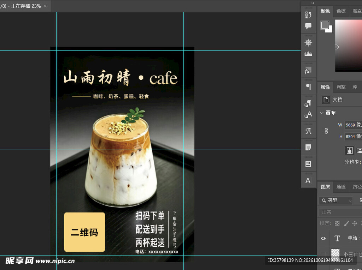Open the History panel icon
The image size is (362, 270).
click(308, 15)
